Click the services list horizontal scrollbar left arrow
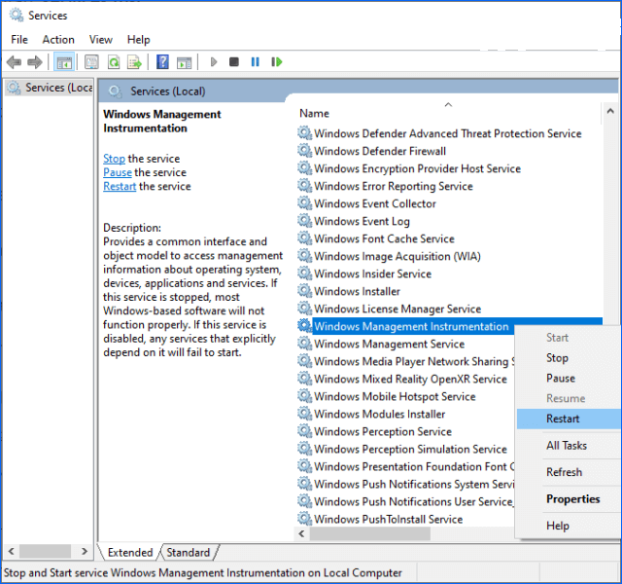Screen dimensions: 622x584 click(302, 533)
